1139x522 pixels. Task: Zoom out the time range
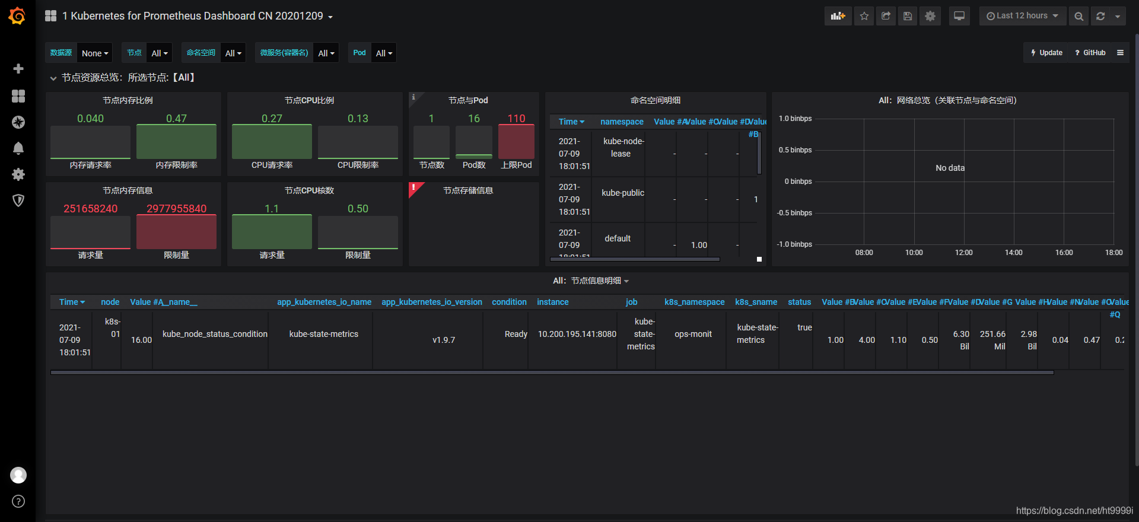[1079, 16]
